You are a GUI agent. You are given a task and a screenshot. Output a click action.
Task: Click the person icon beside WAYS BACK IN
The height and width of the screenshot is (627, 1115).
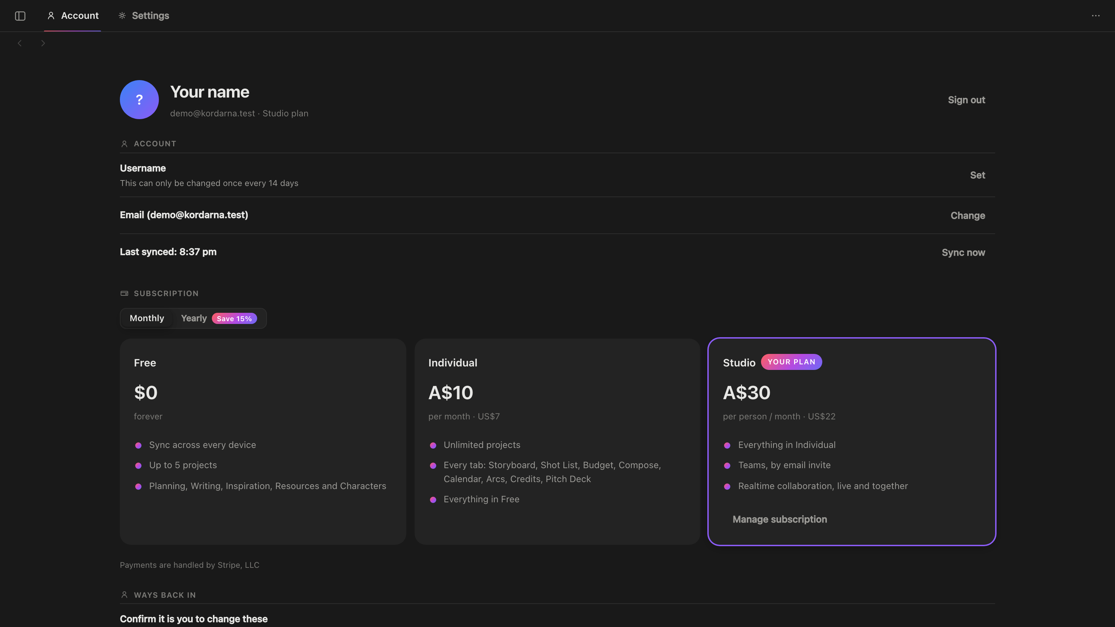pyautogui.click(x=124, y=595)
